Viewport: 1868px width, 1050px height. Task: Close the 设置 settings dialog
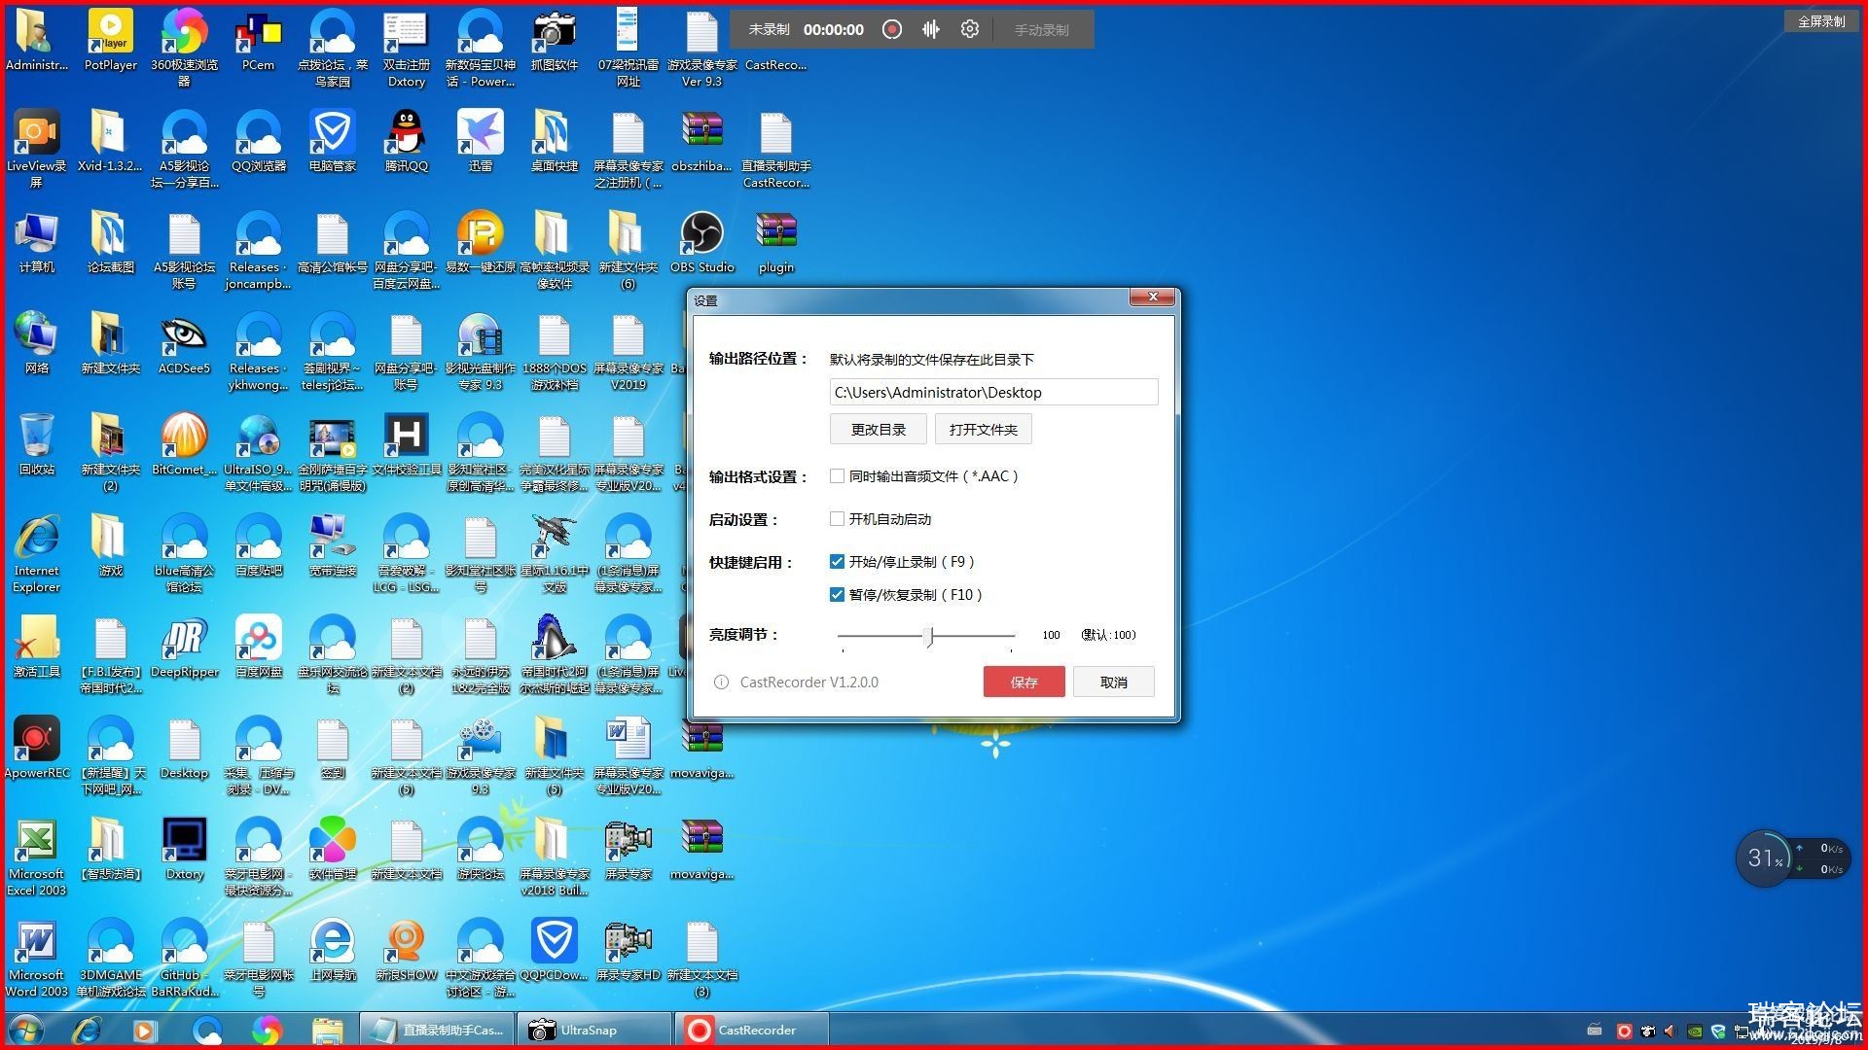click(1153, 297)
